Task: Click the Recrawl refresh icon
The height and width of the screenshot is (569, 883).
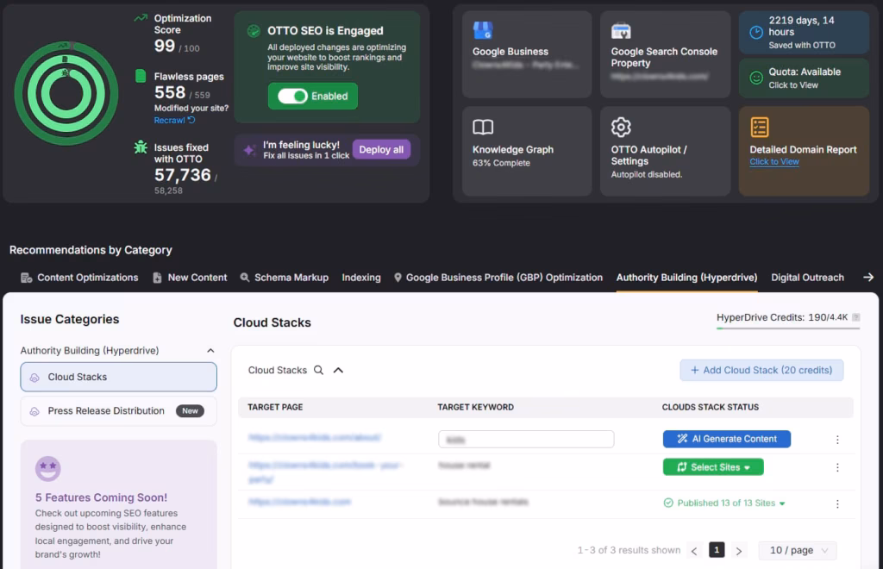Action: (x=191, y=121)
